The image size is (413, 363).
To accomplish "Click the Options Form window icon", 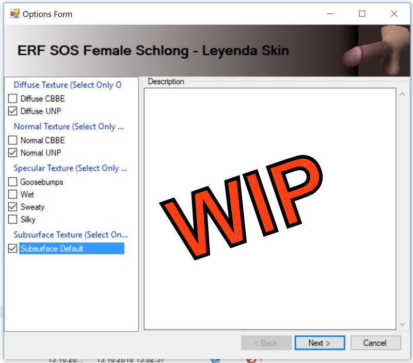I will pyautogui.click(x=15, y=14).
